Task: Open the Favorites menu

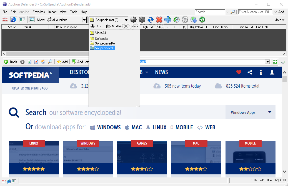Action: 39,12
